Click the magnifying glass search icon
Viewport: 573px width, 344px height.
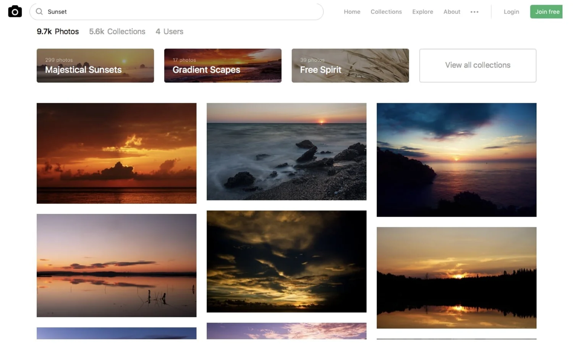pyautogui.click(x=39, y=11)
